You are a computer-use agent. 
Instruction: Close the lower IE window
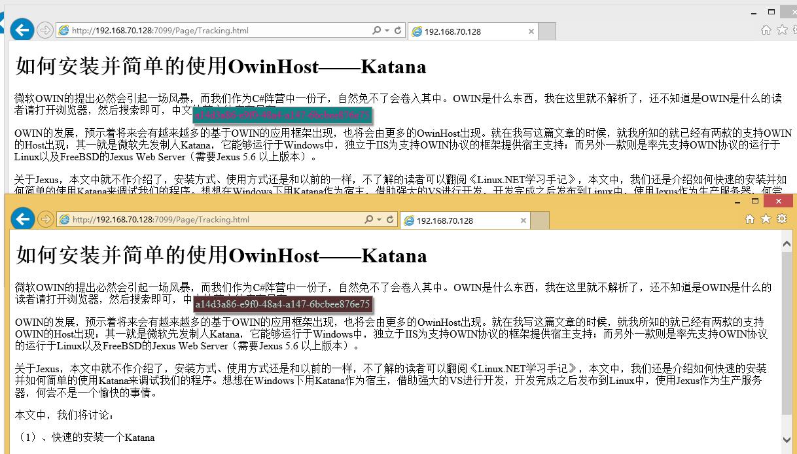tap(779, 201)
